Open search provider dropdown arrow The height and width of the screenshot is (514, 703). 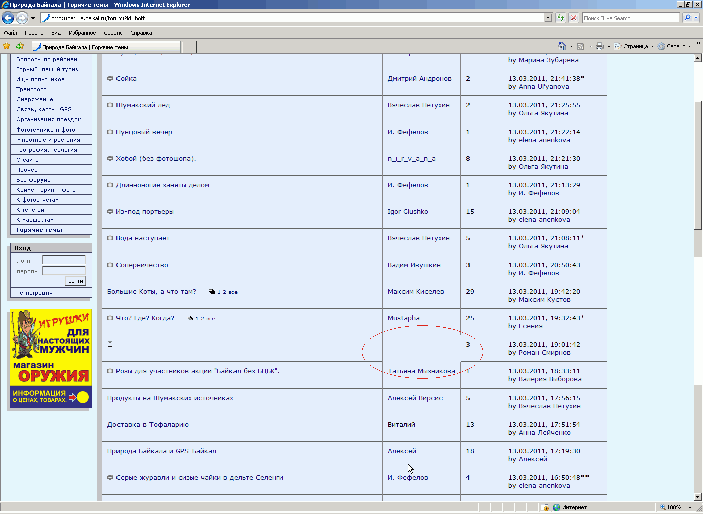click(696, 18)
